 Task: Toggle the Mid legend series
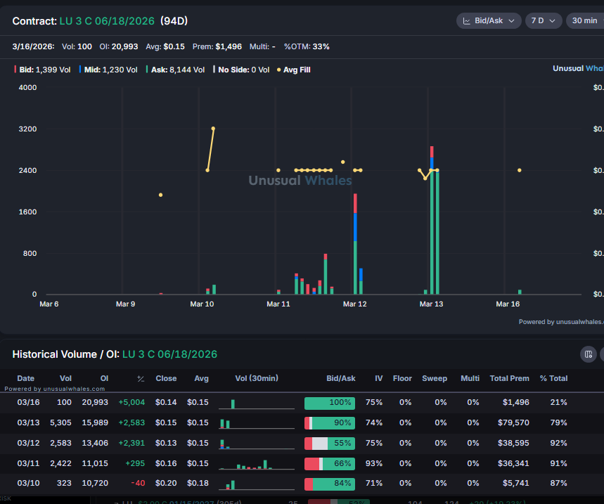pyautogui.click(x=108, y=70)
